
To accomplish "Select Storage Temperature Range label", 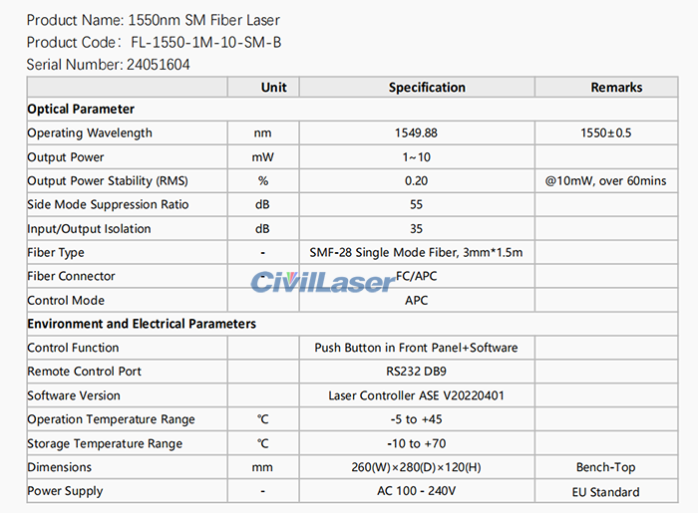I will 105,443.
